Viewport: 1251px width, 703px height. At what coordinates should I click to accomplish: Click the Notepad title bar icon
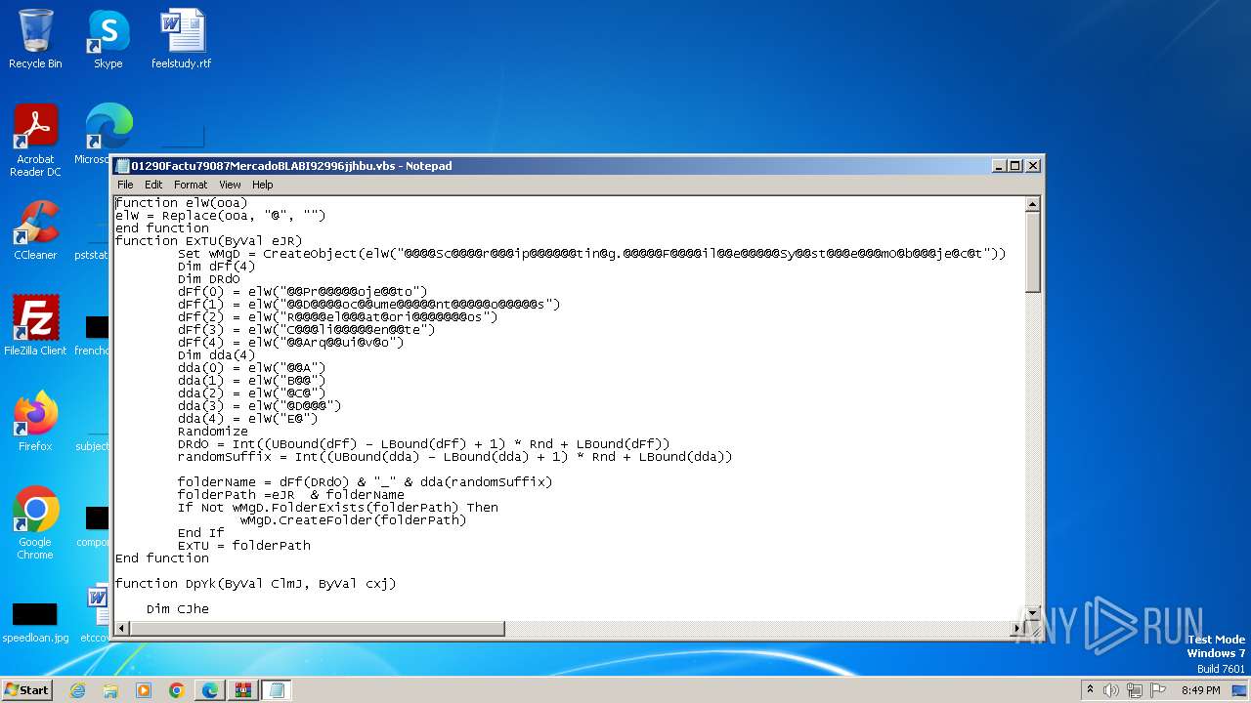pos(122,166)
